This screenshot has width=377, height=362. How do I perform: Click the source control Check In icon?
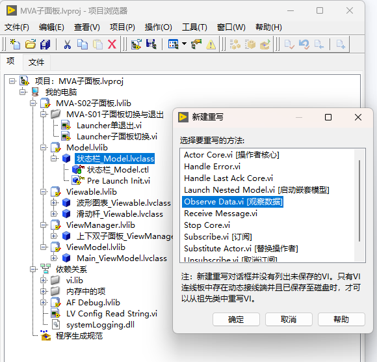(289, 44)
